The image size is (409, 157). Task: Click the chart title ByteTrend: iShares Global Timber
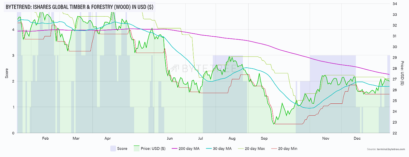point(80,7)
